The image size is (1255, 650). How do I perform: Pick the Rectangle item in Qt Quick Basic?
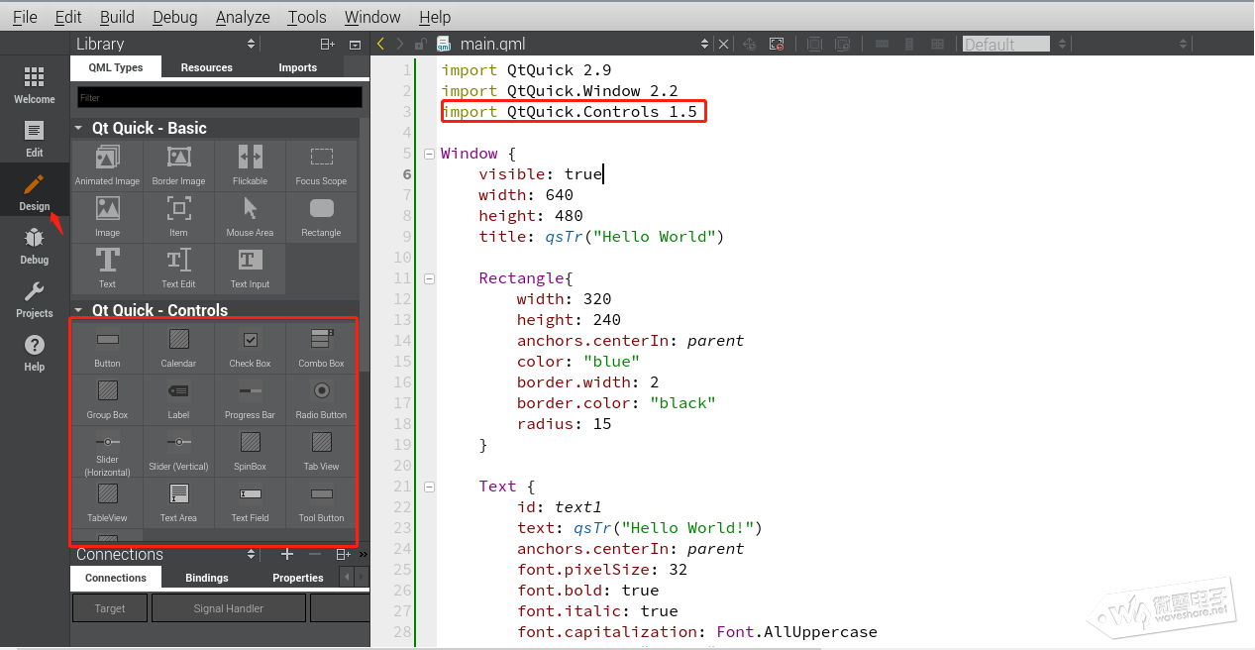pyautogui.click(x=321, y=215)
